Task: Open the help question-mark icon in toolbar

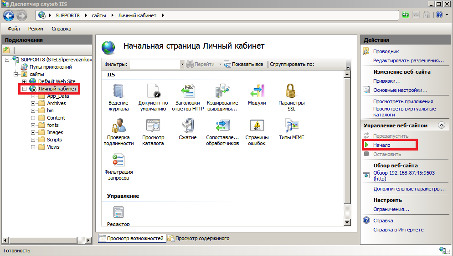Action: pos(439,15)
